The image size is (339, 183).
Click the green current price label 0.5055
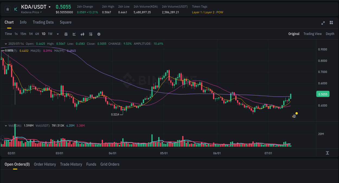[x=323, y=94]
